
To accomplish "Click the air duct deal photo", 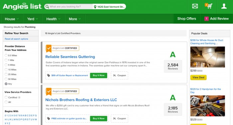I will click(208, 57).
